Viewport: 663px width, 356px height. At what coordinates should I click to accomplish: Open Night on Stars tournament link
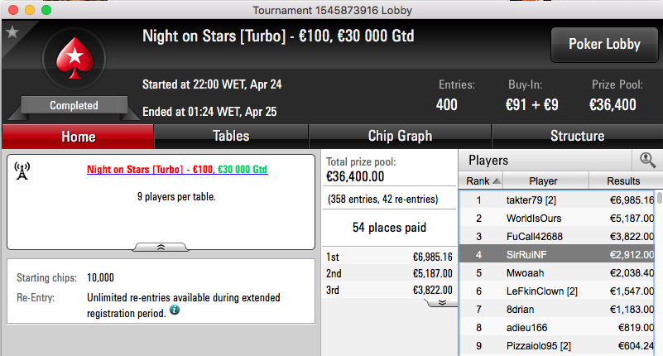pos(177,170)
